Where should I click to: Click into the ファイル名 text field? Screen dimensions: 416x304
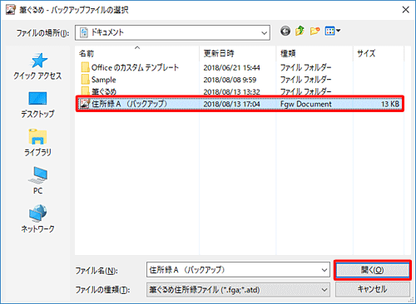[x=233, y=270]
